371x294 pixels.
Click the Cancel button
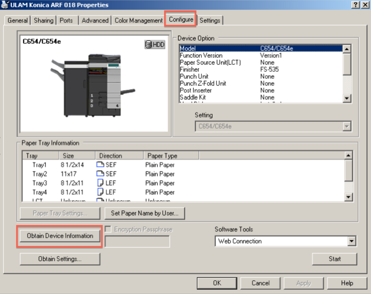[x=260, y=283]
